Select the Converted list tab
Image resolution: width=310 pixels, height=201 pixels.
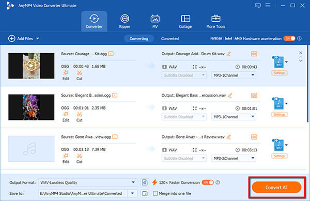tap(170, 39)
